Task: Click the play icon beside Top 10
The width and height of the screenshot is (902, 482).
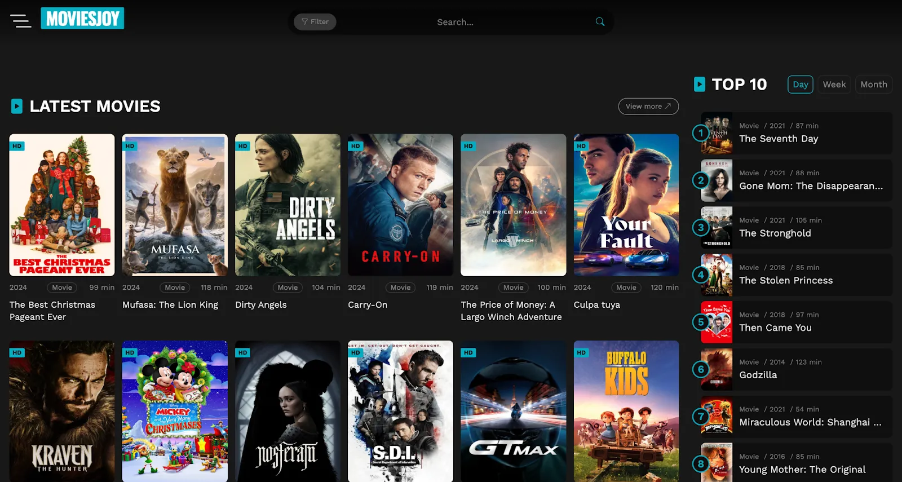Action: point(700,85)
